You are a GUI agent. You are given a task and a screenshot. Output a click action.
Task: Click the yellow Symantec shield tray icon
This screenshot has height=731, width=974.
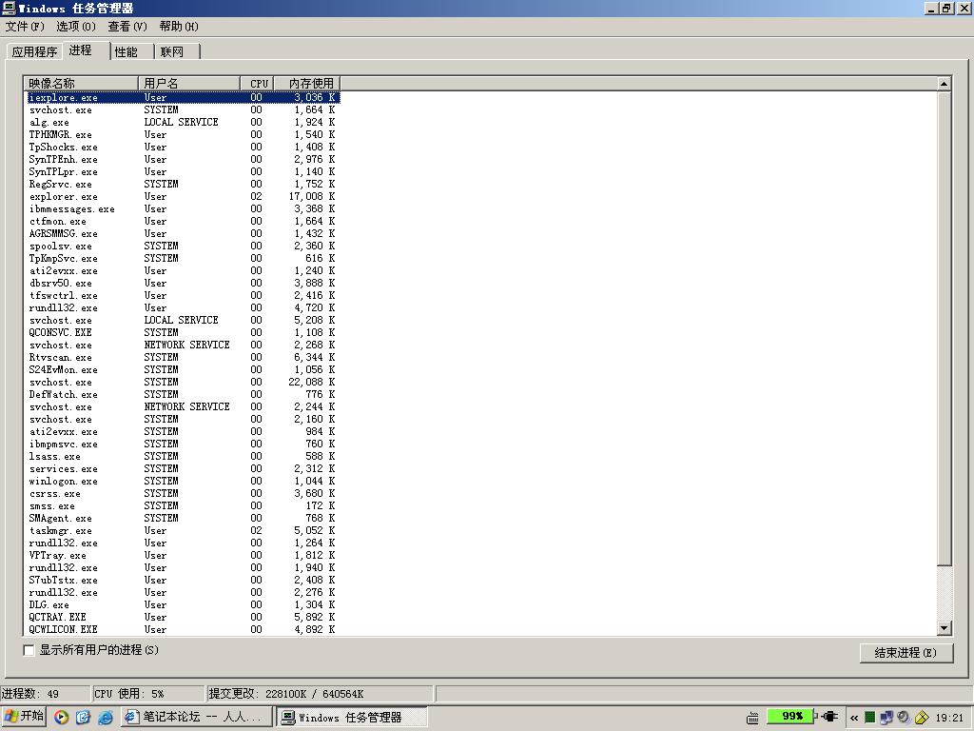(x=921, y=718)
